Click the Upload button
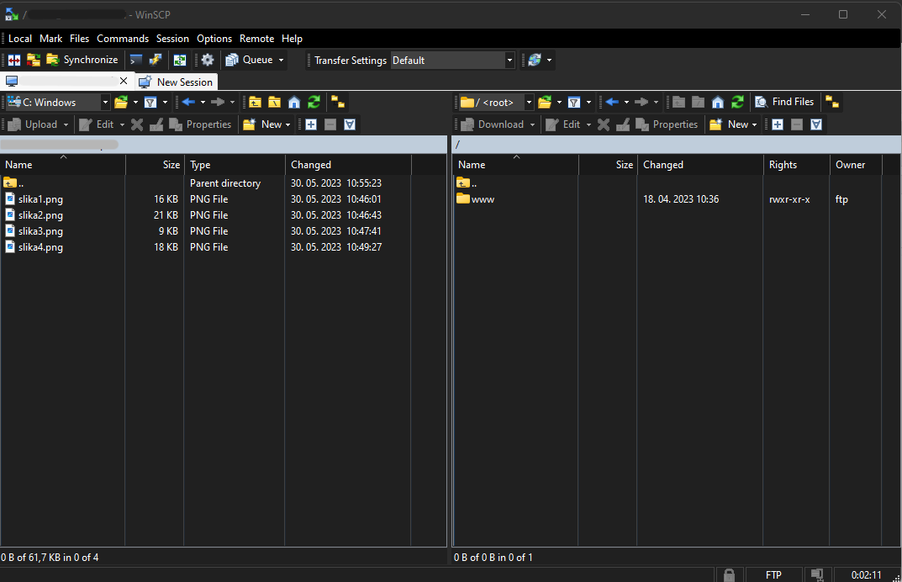The height and width of the screenshot is (582, 902). [33, 124]
